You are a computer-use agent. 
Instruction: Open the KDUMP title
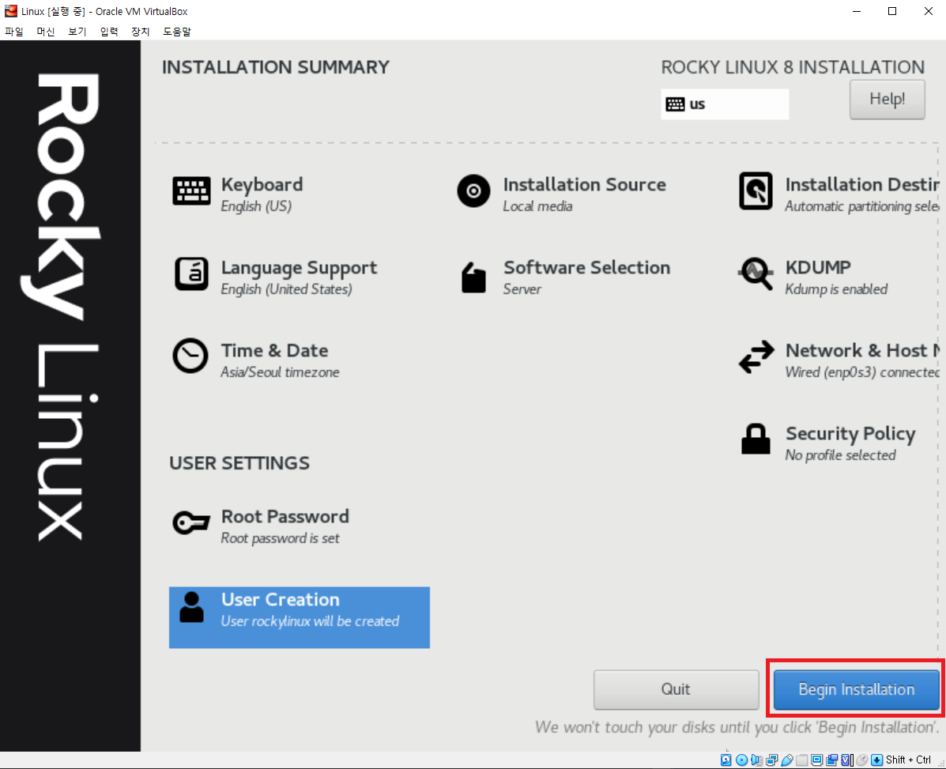click(818, 267)
